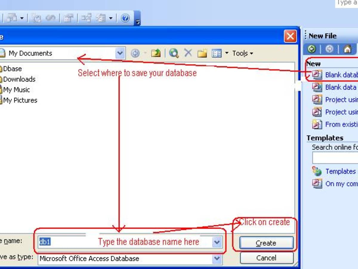Click the Delete (X) icon in the dialog toolbar
The width and height of the screenshot is (358, 269).
pyautogui.click(x=188, y=53)
